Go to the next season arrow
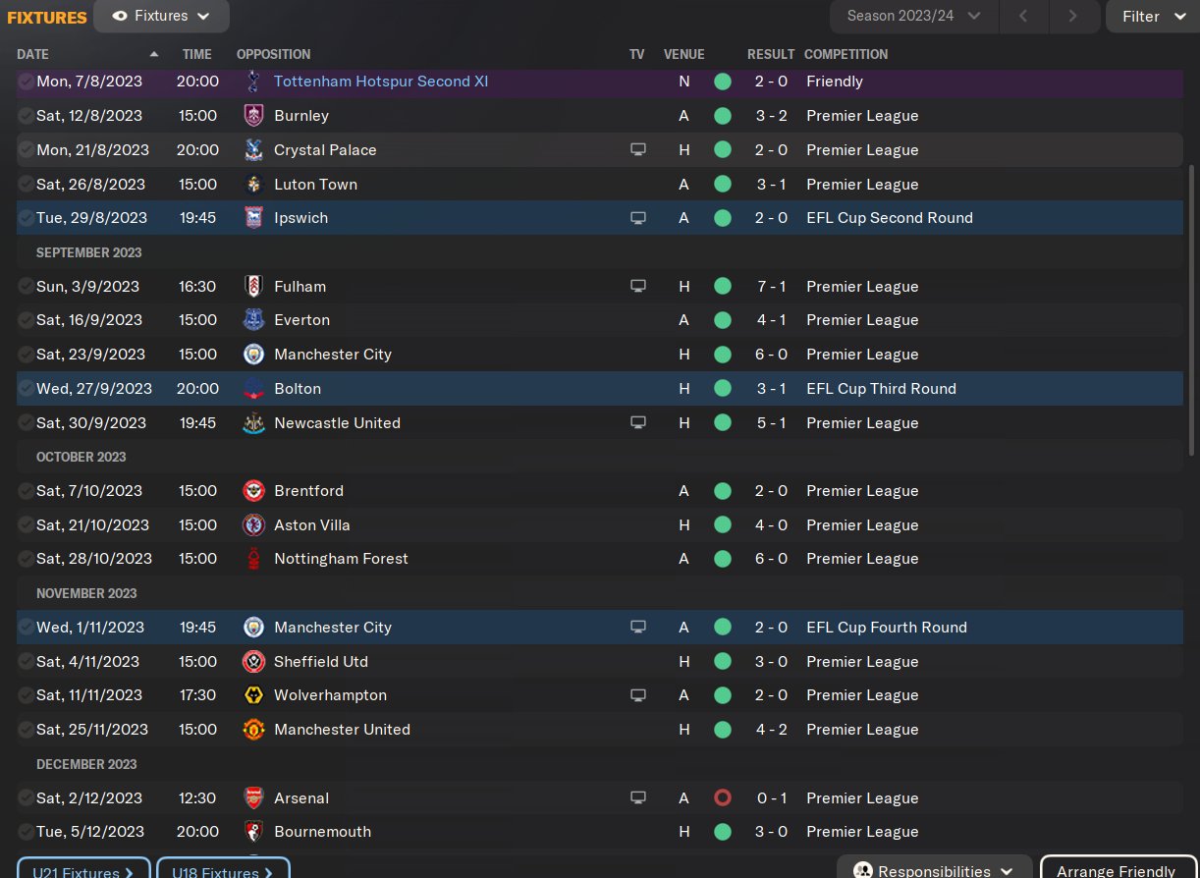This screenshot has height=878, width=1200. pyautogui.click(x=1072, y=16)
